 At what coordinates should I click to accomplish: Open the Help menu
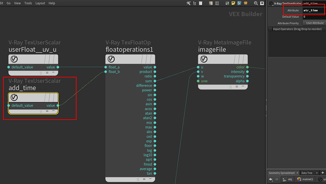point(52,3)
